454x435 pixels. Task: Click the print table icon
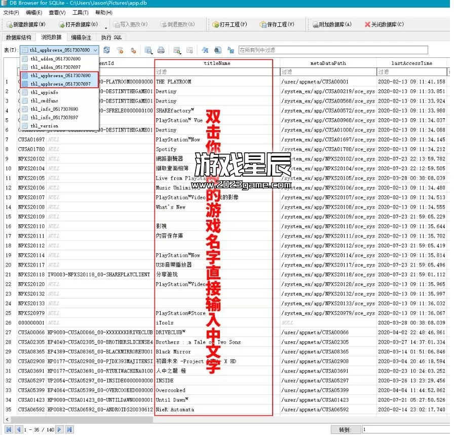pyautogui.click(x=161, y=50)
